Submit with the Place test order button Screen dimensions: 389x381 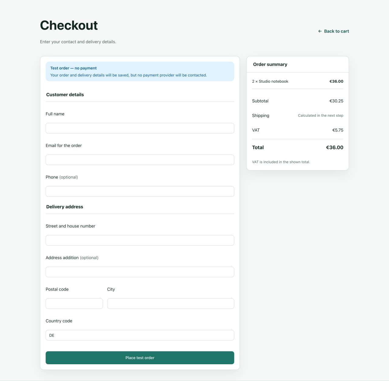click(140, 358)
